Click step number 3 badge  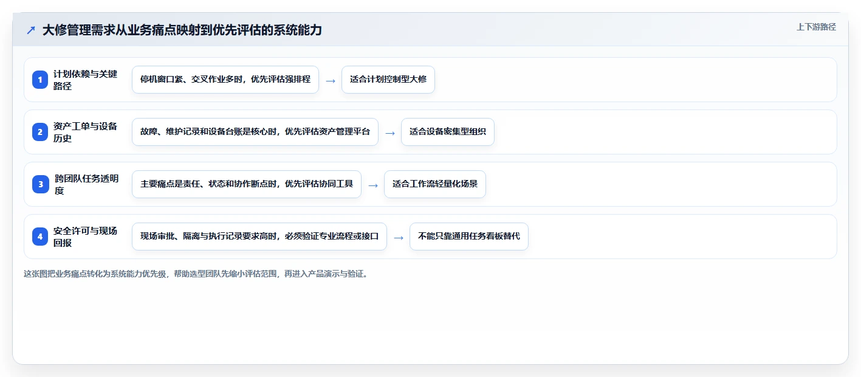click(40, 184)
